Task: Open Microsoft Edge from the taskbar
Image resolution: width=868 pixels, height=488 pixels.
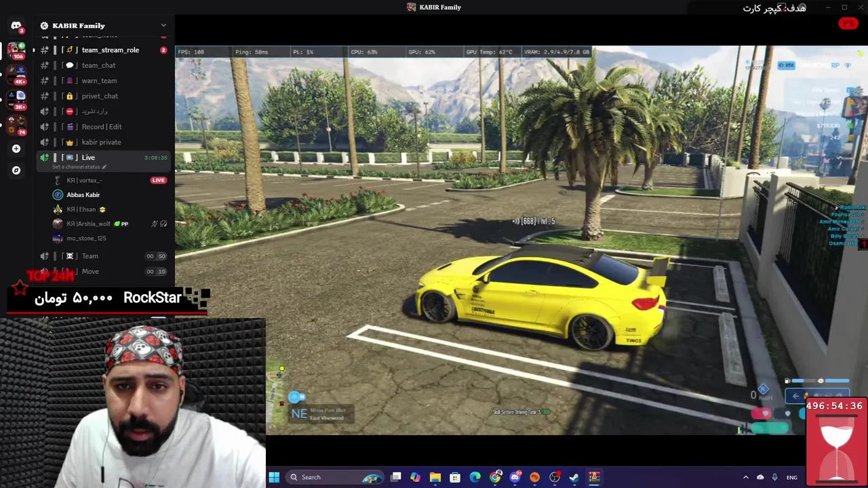Action: click(475, 477)
